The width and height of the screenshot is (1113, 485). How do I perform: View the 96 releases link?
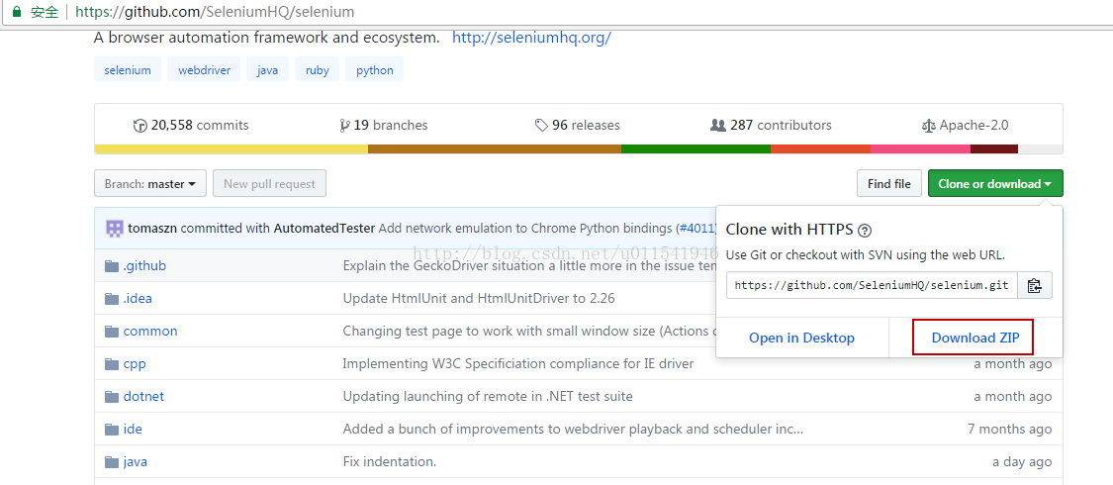pos(578,126)
